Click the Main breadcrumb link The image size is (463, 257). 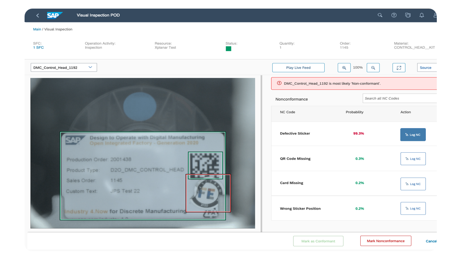[37, 29]
